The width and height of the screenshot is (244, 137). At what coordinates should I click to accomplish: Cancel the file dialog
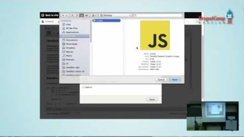tap(161, 80)
